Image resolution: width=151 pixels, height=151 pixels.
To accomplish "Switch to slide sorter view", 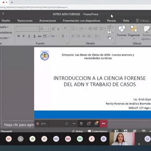I will tap(125, 131).
